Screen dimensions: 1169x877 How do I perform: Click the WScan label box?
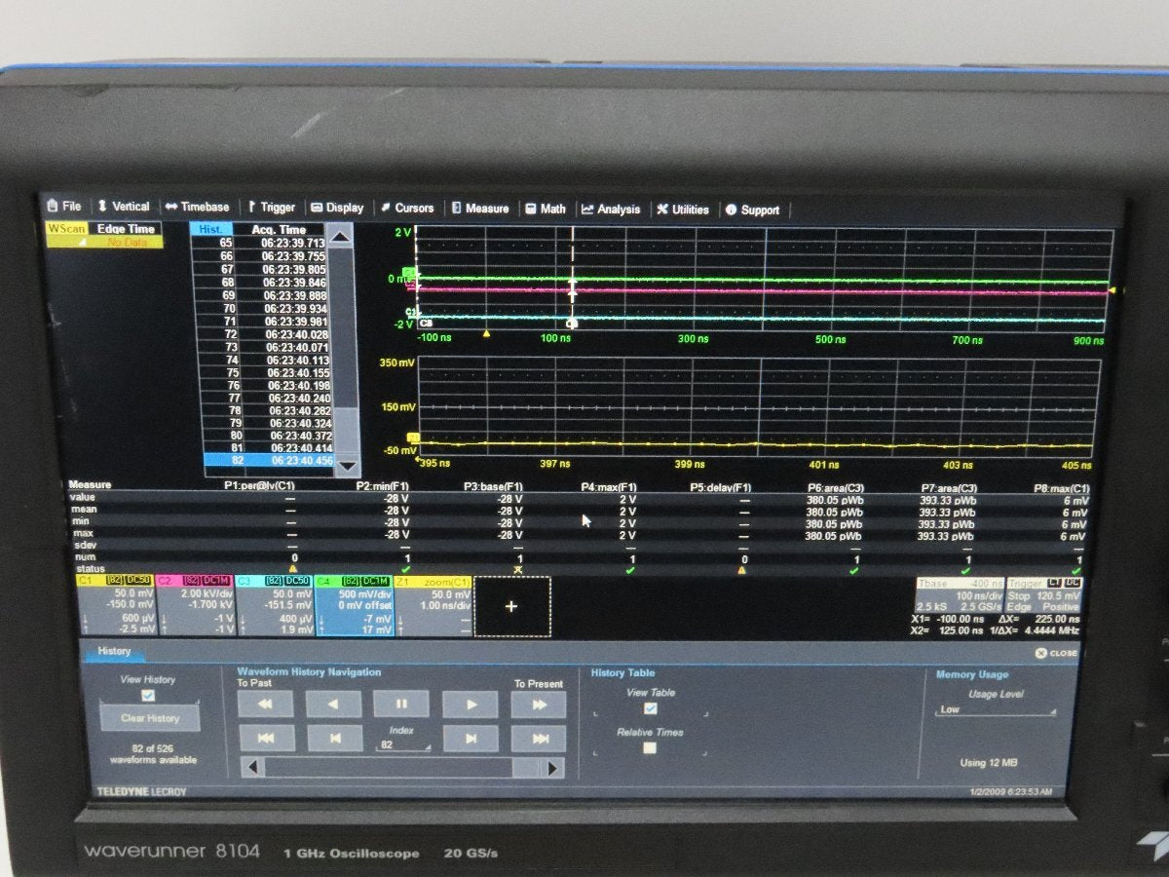click(x=67, y=229)
